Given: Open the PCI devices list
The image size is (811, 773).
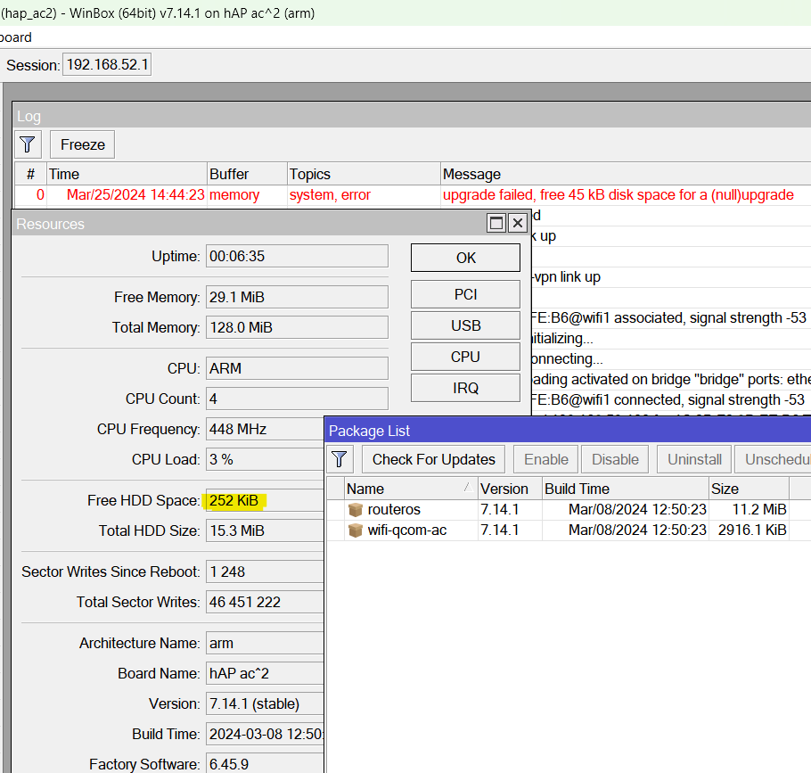Looking at the screenshot, I should [x=465, y=294].
